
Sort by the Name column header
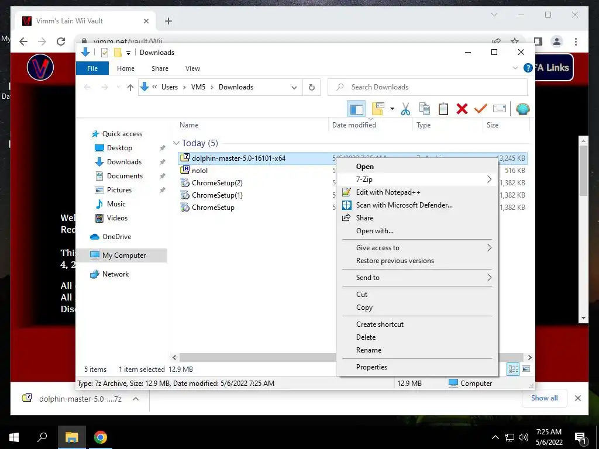[189, 125]
